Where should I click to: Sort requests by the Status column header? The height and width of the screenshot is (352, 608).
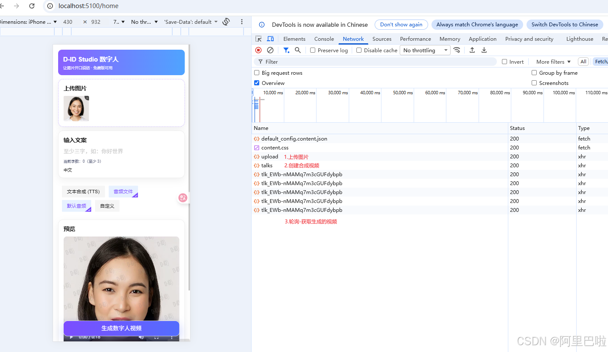(x=542, y=128)
